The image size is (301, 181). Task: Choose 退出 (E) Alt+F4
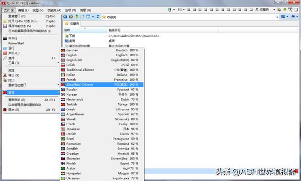(31, 110)
